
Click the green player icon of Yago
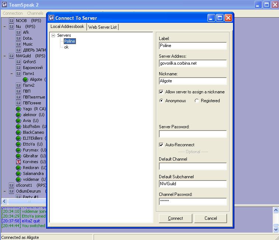tap(18, 109)
